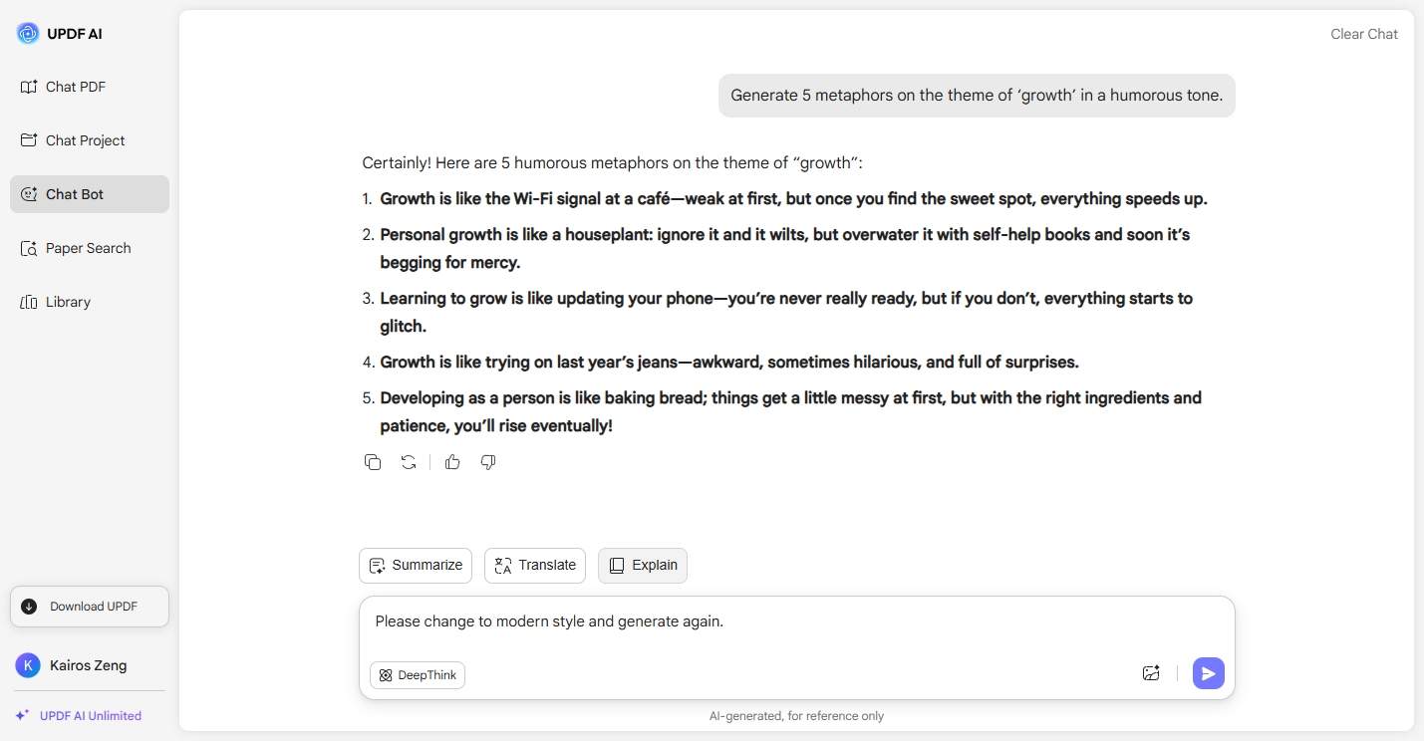
Task: Clear Chat from the top right
Action: (1364, 34)
